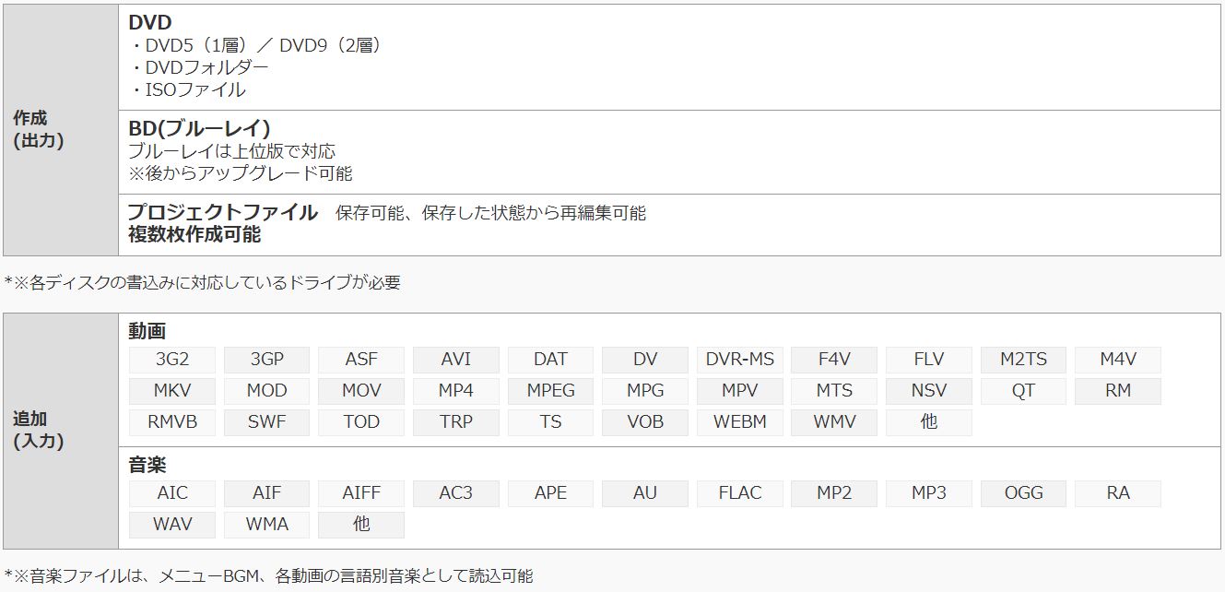This screenshot has width=1225, height=592.
Task: Select the 音楽 section heading
Action: coord(147,466)
